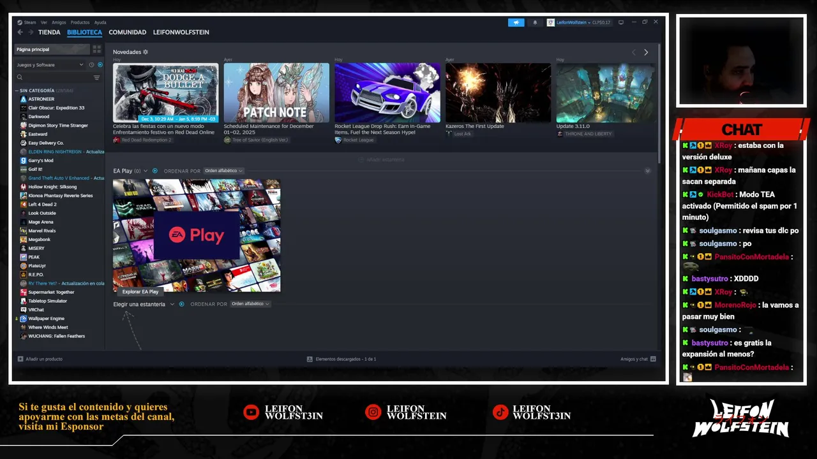The width and height of the screenshot is (817, 459).
Task: Switch to the TIENDA tab
Action: tap(49, 32)
